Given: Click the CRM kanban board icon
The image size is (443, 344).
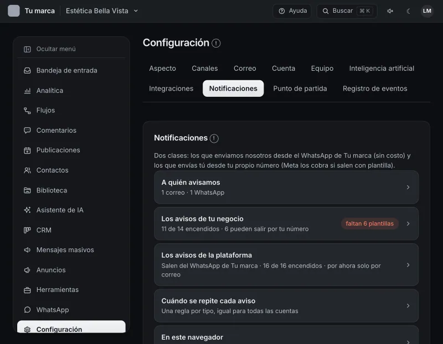Looking at the screenshot, I should tap(27, 230).
